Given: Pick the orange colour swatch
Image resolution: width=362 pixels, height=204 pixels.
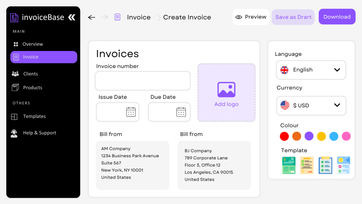Looking at the screenshot, I should [x=297, y=136].
